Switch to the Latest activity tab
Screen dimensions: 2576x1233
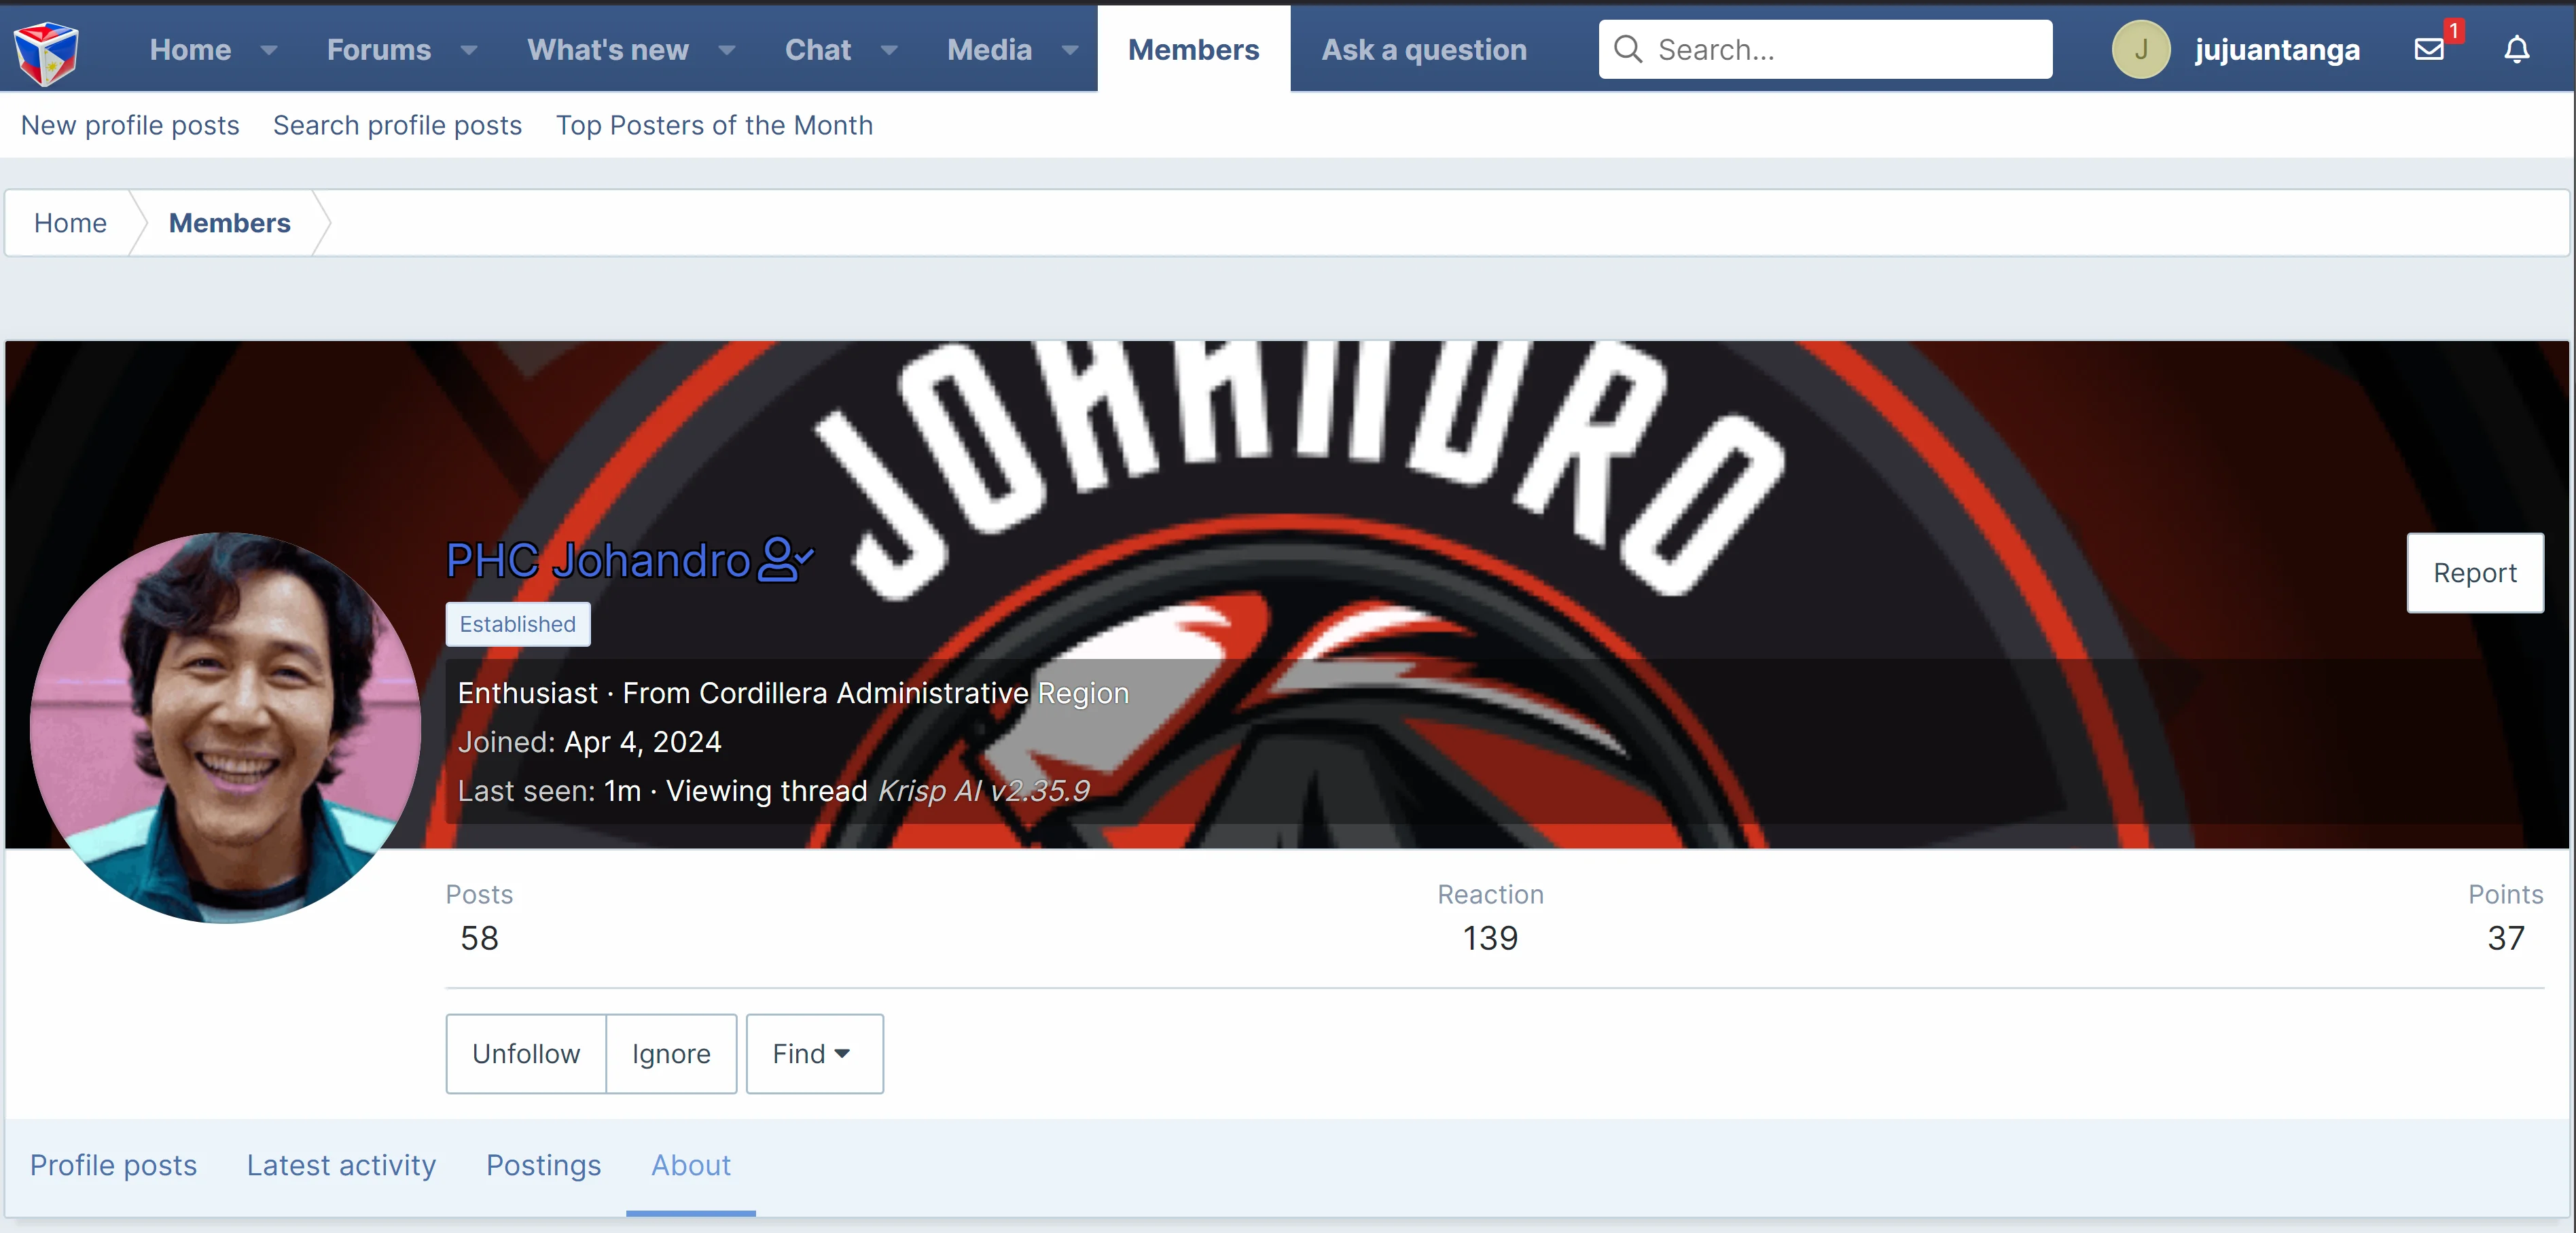341,1165
